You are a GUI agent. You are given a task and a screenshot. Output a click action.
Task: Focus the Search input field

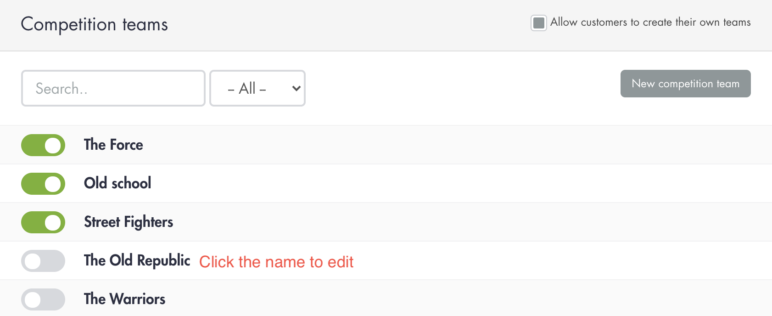tap(113, 88)
